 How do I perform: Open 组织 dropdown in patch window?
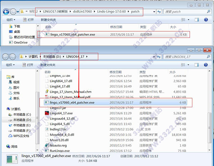[11, 20]
